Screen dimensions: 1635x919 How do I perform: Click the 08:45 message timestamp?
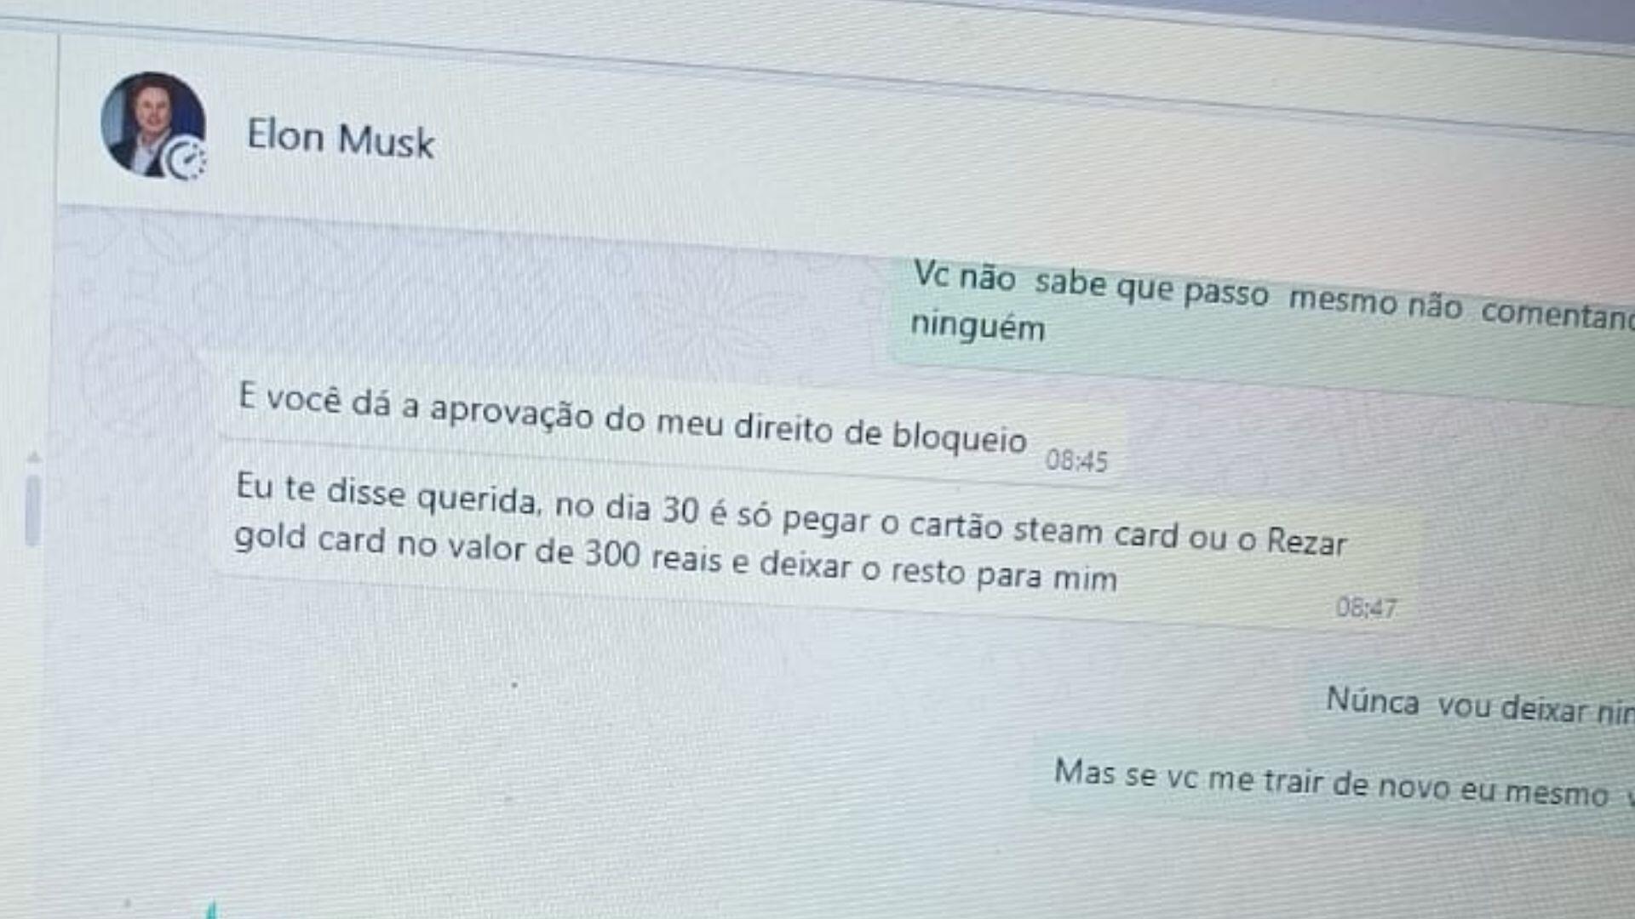pos(1076,461)
